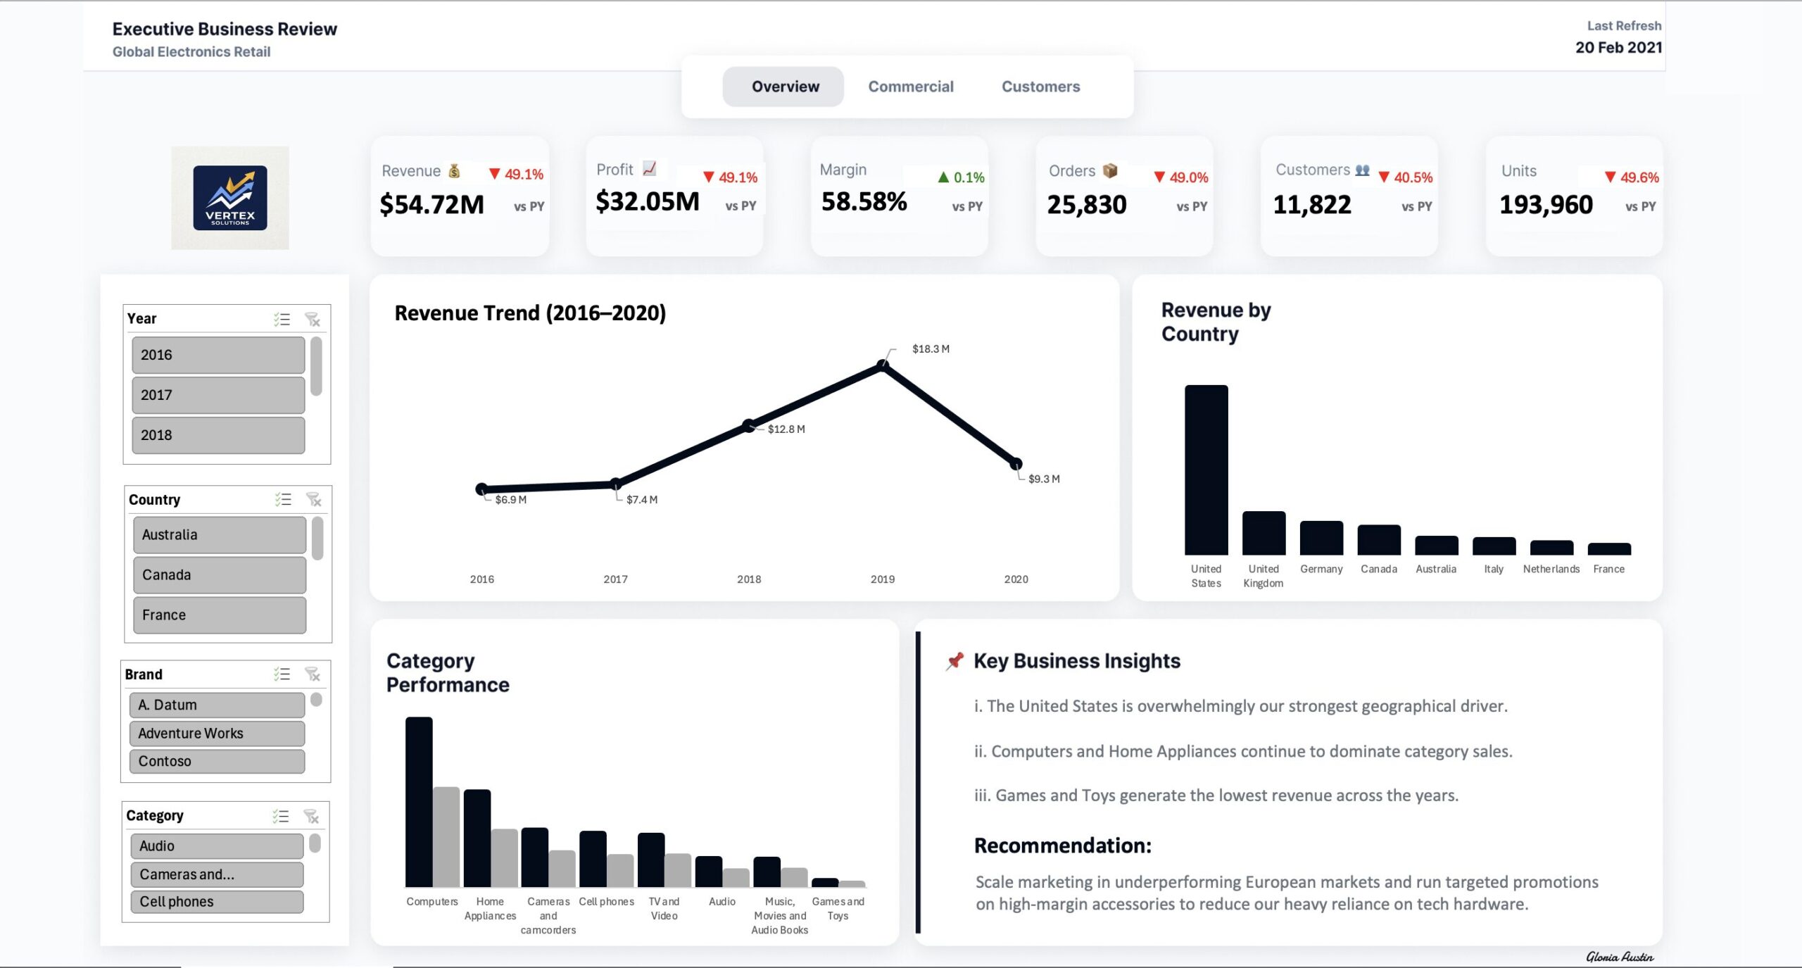Filter by year 2017
1802x968 pixels.
[218, 395]
